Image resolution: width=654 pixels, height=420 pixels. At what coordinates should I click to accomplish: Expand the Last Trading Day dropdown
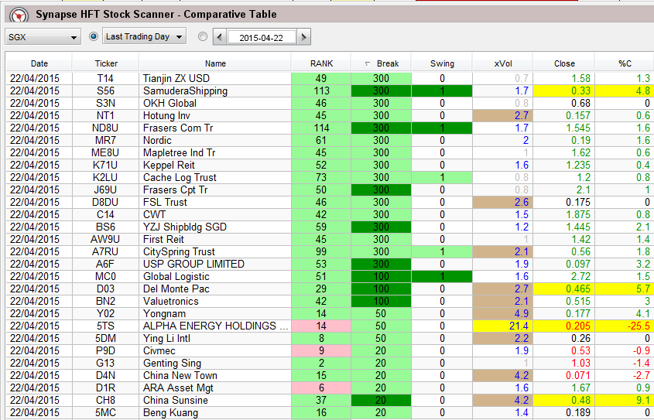(x=145, y=36)
